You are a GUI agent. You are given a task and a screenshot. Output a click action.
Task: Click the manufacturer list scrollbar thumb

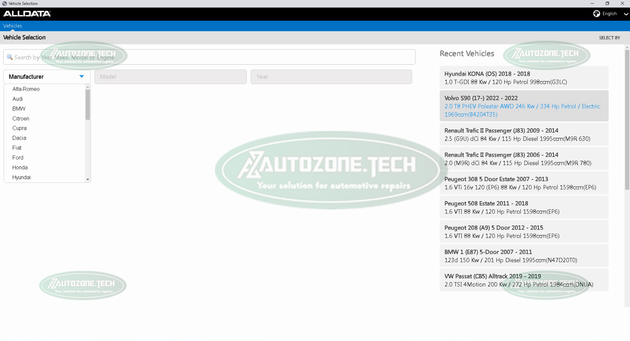point(88,105)
